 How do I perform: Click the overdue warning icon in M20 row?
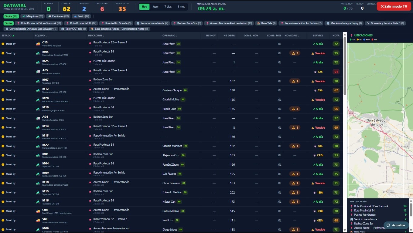coord(313,100)
